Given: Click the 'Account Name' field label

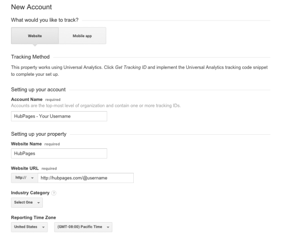Looking at the screenshot, I should [27, 99].
